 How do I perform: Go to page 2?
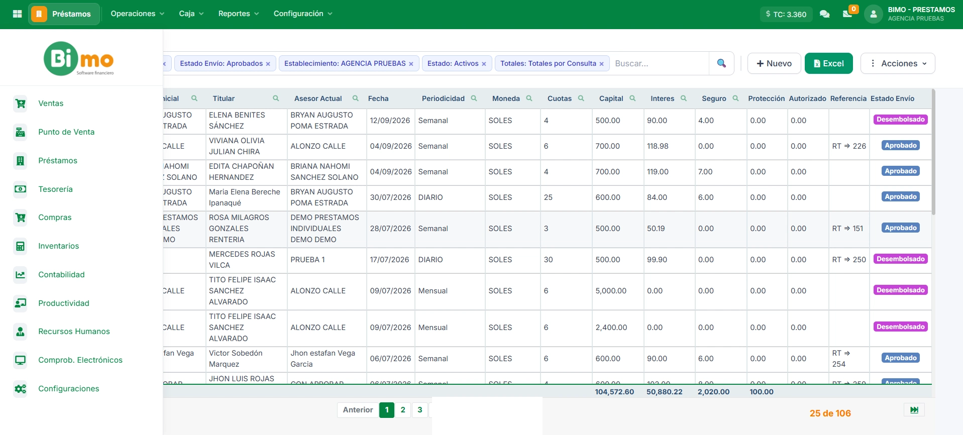pos(403,410)
